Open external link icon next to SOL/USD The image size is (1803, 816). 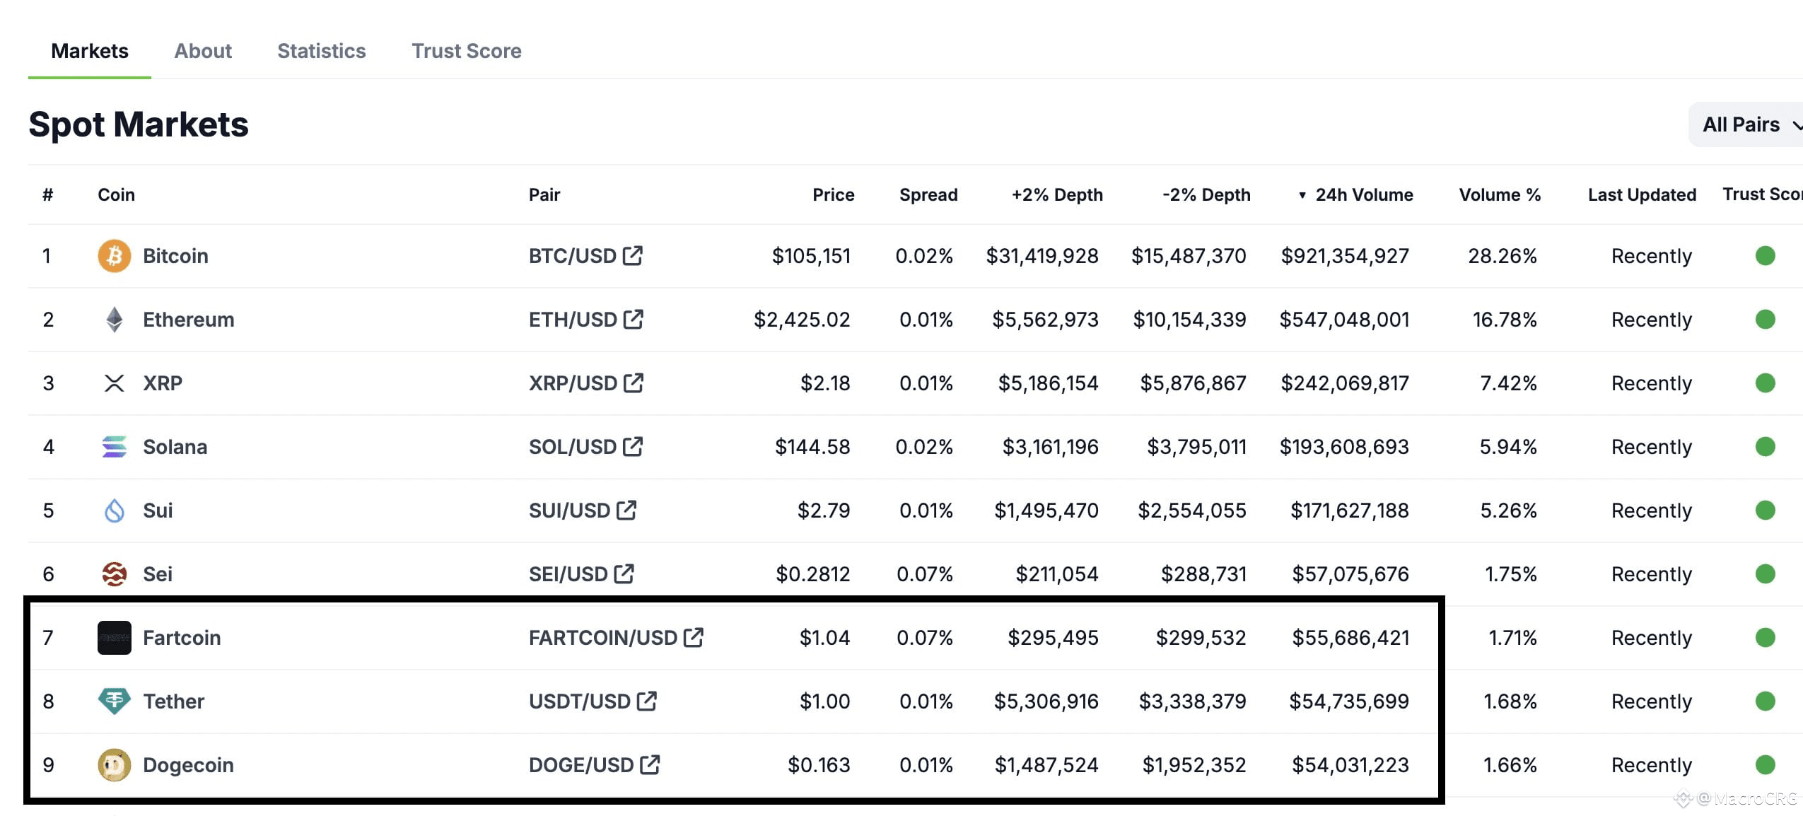point(633,446)
